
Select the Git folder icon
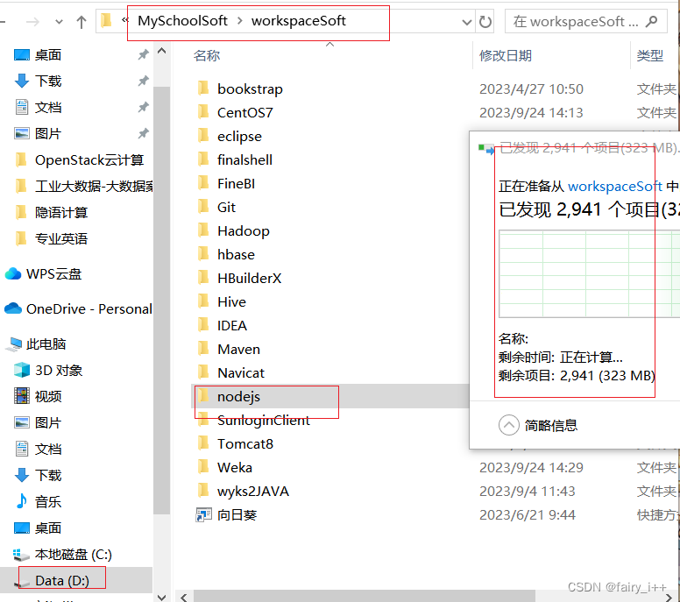point(203,207)
